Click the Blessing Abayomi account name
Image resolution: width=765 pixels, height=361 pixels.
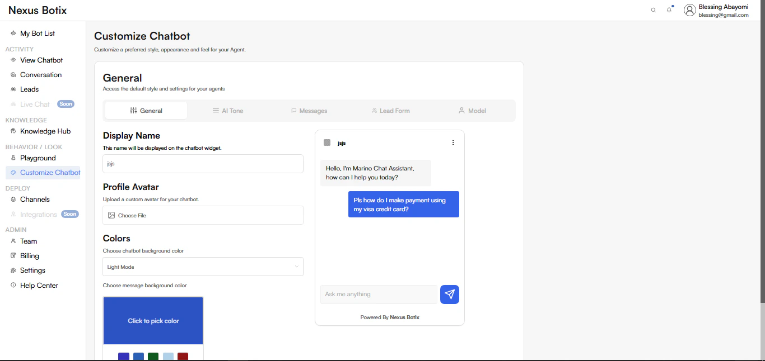[724, 7]
